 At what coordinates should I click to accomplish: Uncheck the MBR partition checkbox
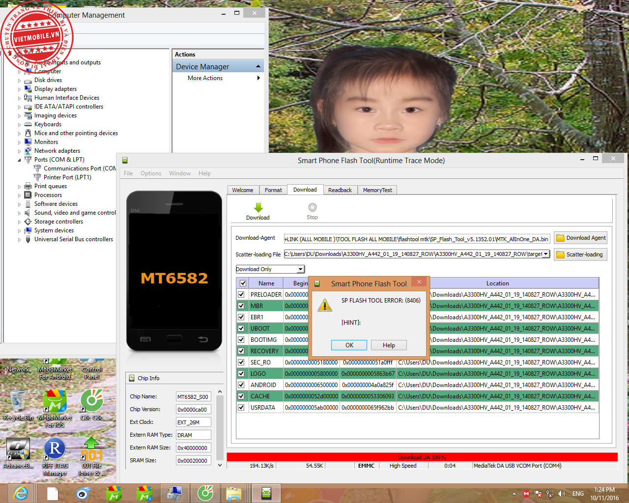pyautogui.click(x=241, y=306)
